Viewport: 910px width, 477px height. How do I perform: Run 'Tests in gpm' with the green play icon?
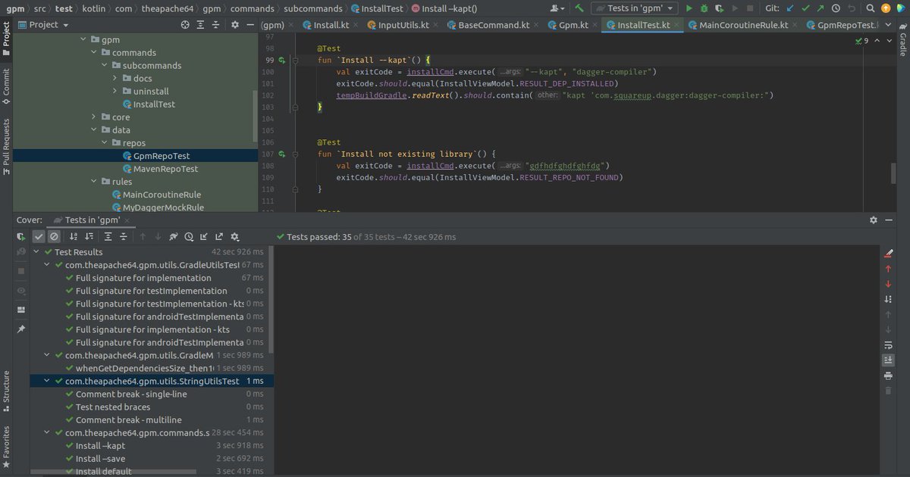point(689,8)
